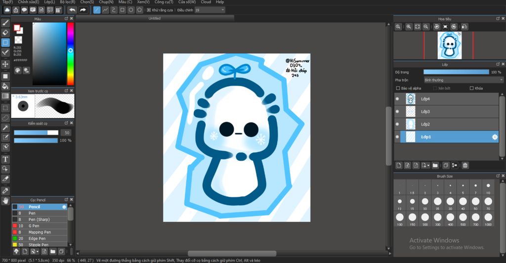Zoom out on the navigator panel
Viewport: 506px width, 263px height.
click(x=426, y=27)
